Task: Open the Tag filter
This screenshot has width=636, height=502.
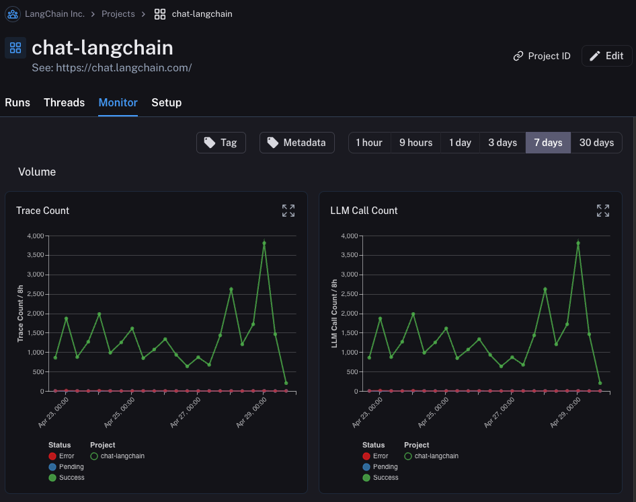Action: [x=221, y=143]
